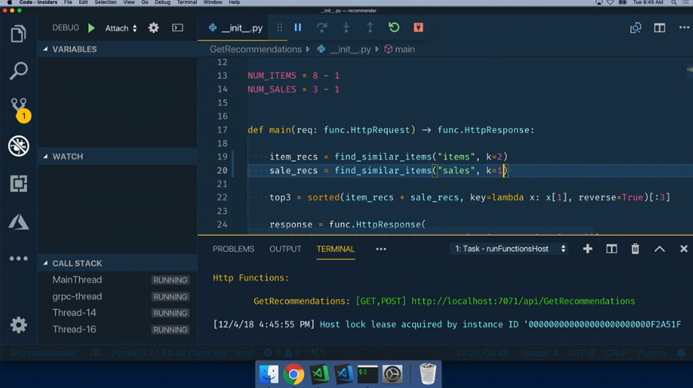Collapse the CALL STACK section
The image size is (693, 388).
click(46, 263)
